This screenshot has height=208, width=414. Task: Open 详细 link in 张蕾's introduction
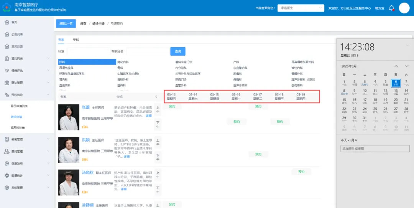(149, 116)
